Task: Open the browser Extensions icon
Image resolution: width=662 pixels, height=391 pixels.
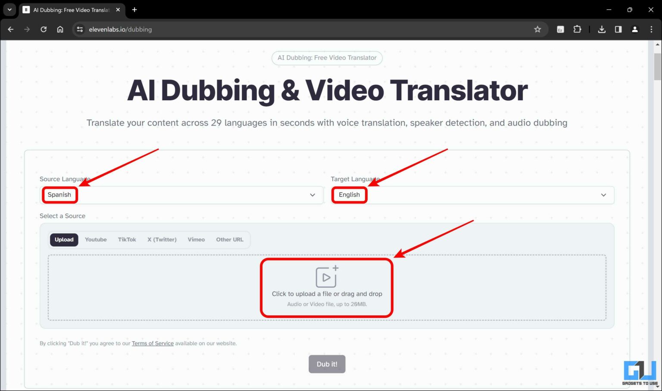Action: coord(578,29)
